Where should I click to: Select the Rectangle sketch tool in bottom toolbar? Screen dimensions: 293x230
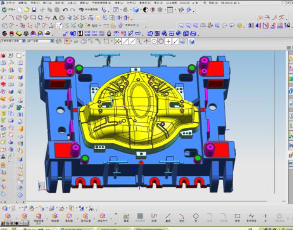(237, 216)
